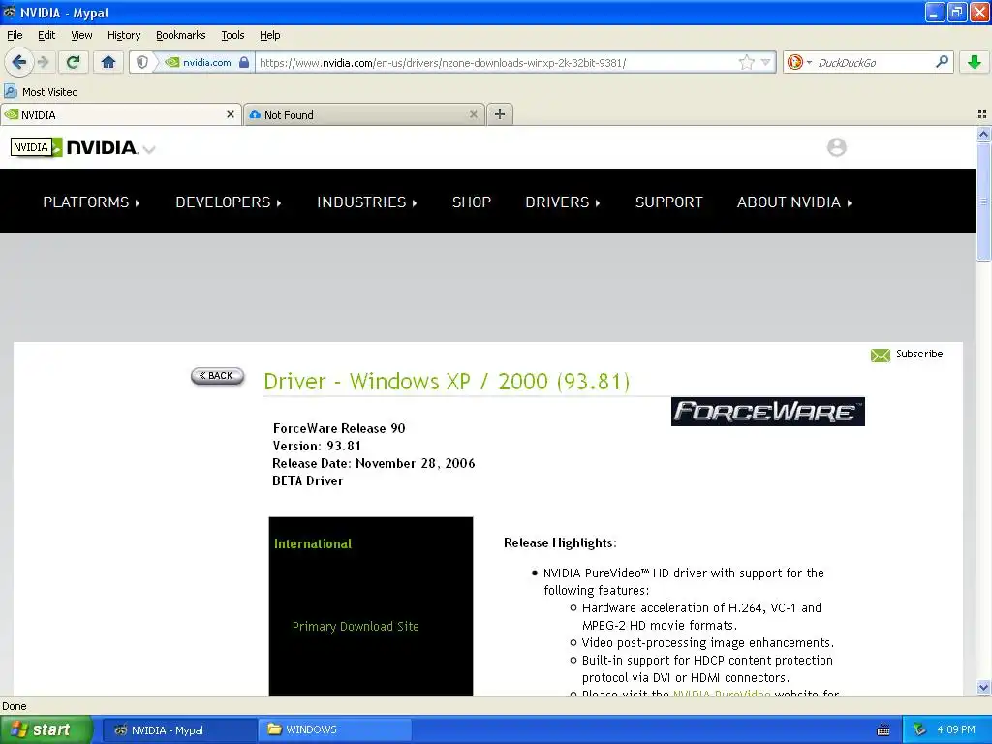Open the File menu
This screenshot has height=744, width=992.
click(15, 35)
